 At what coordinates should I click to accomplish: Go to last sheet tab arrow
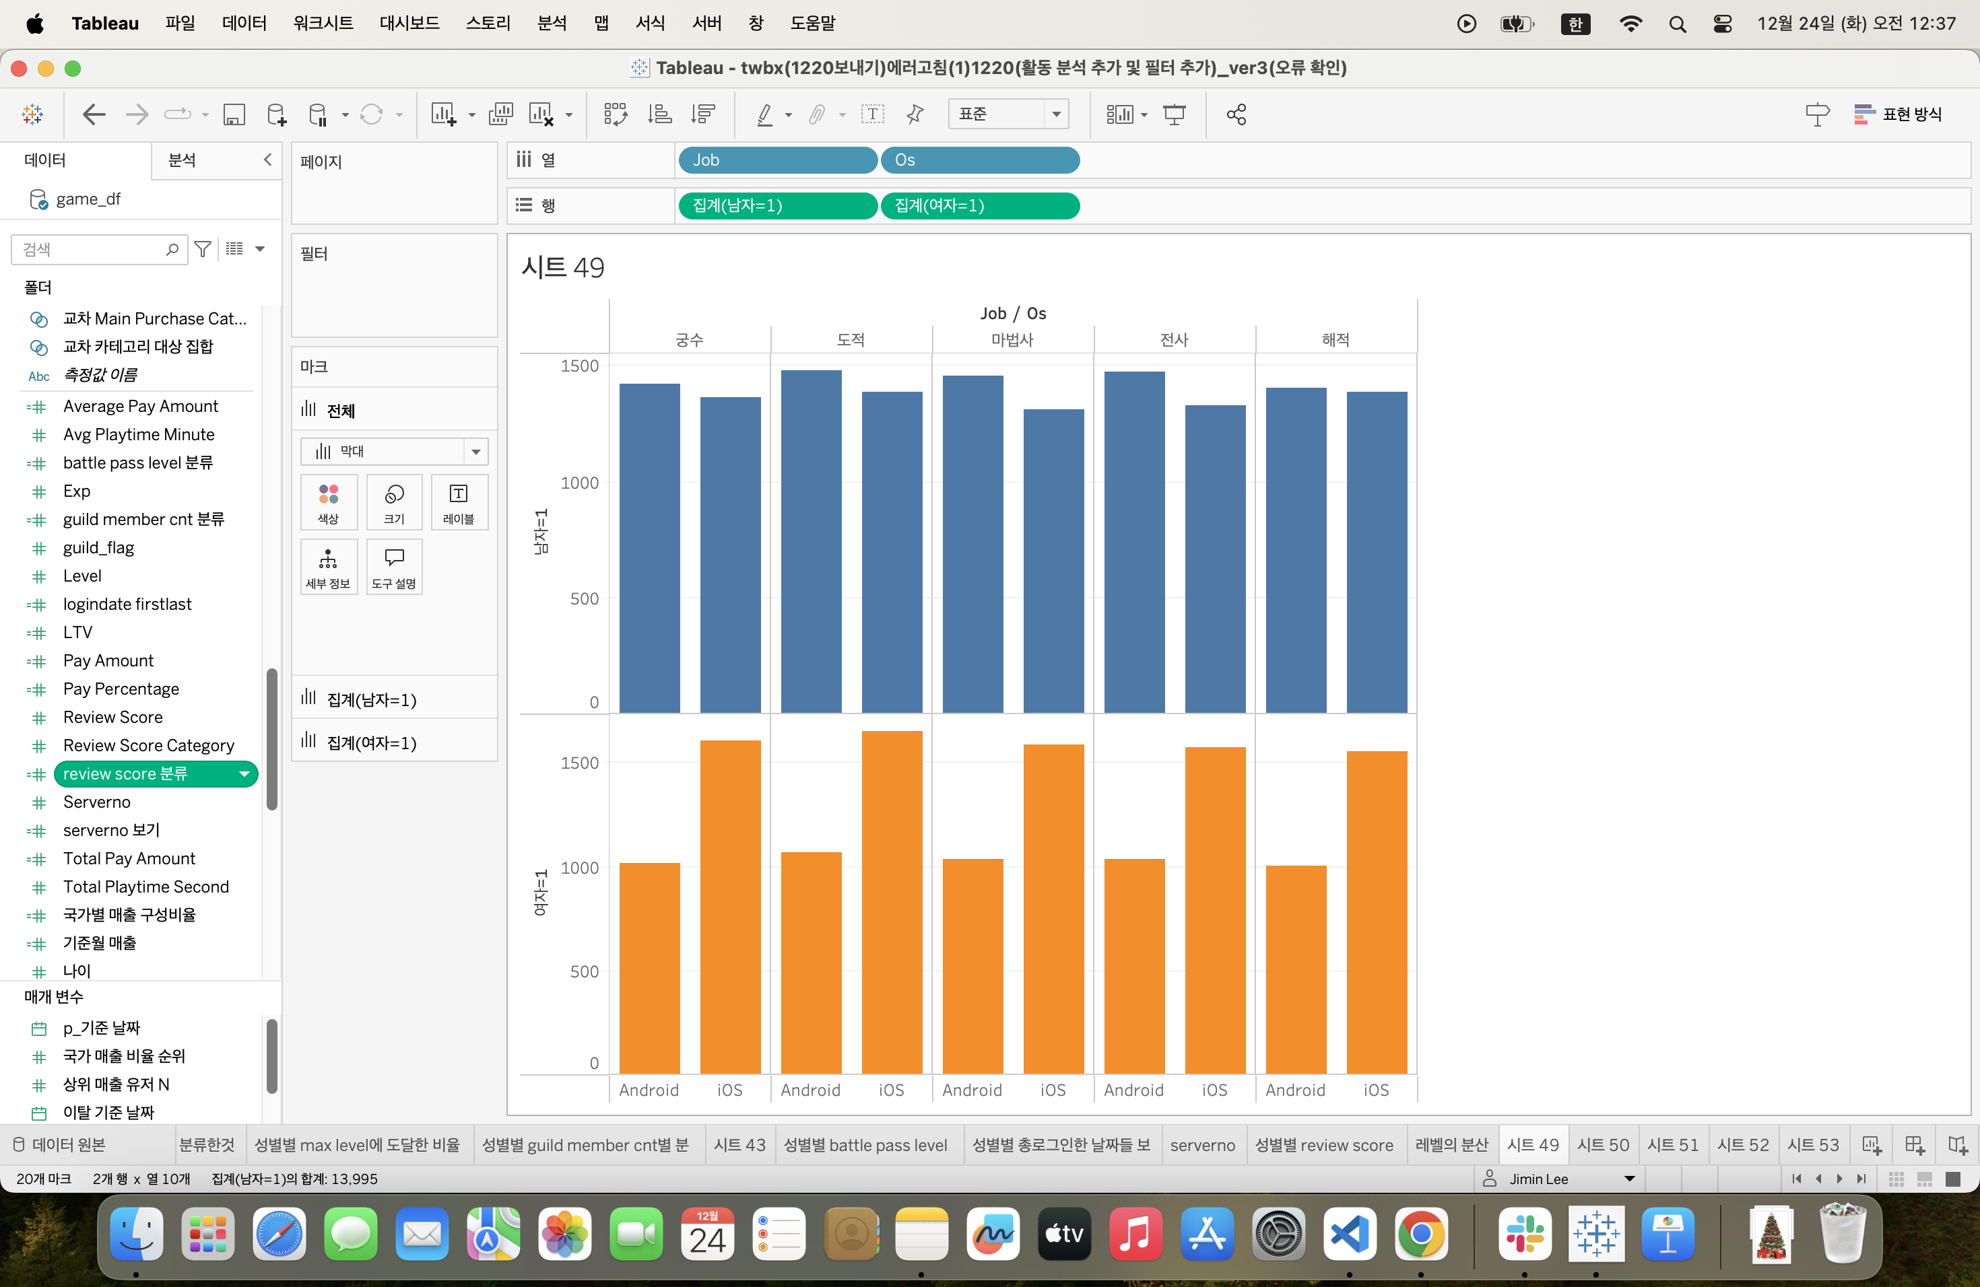click(x=1861, y=1179)
